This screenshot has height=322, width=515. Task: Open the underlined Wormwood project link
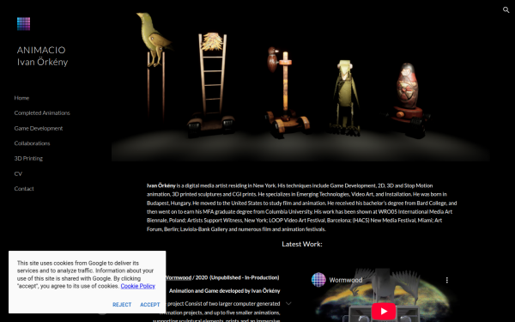(x=178, y=277)
